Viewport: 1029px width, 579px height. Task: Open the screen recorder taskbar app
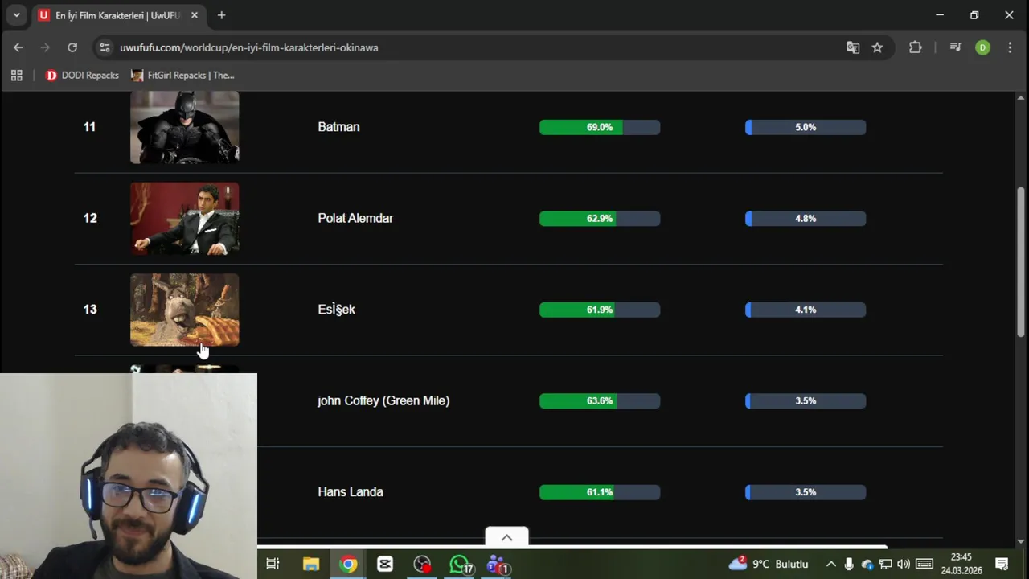click(x=422, y=564)
